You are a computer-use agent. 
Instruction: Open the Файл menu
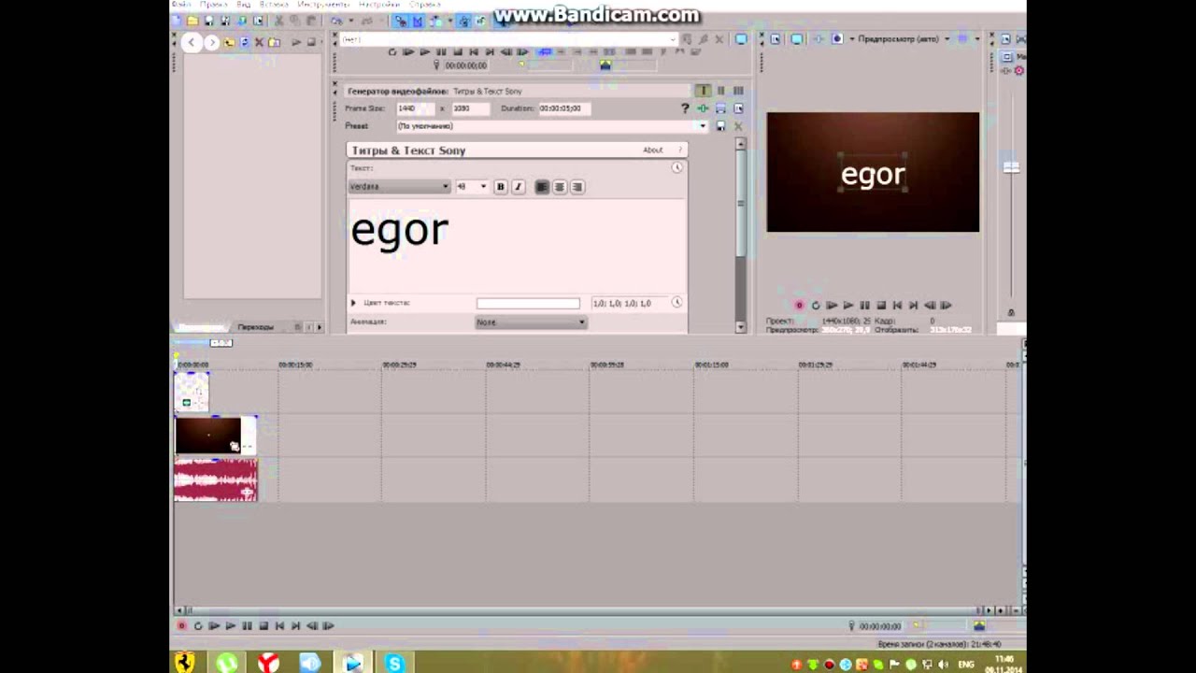(x=180, y=5)
